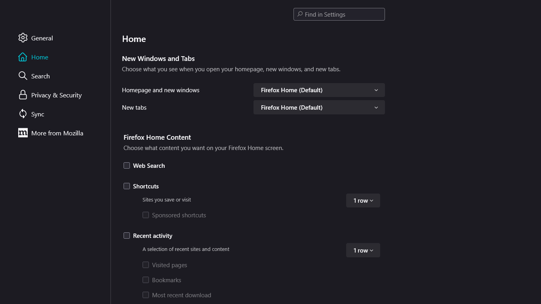Click the "Firefox Home Content" heading

157,137
